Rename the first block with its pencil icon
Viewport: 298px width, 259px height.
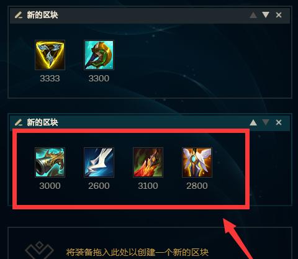19,15
